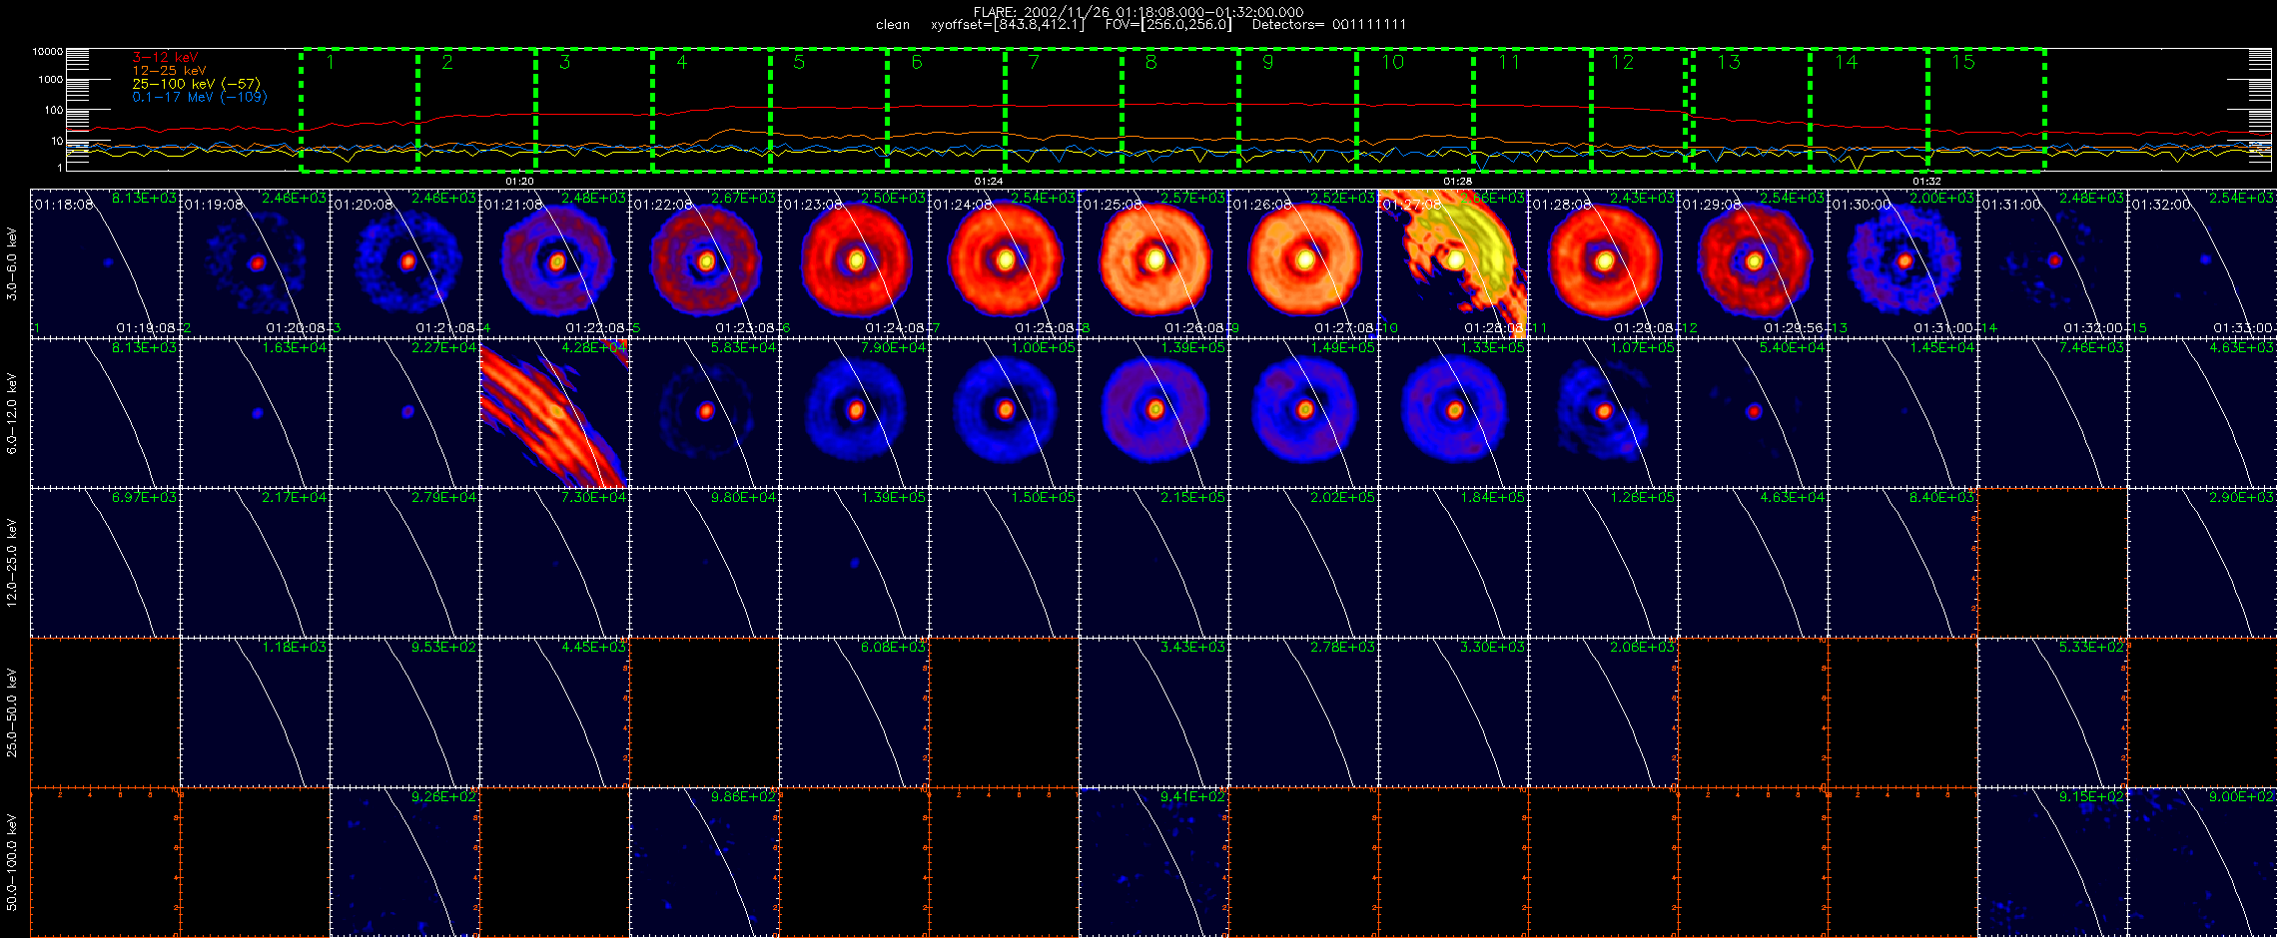Click the '01:33:00' end time label

coord(2244,328)
